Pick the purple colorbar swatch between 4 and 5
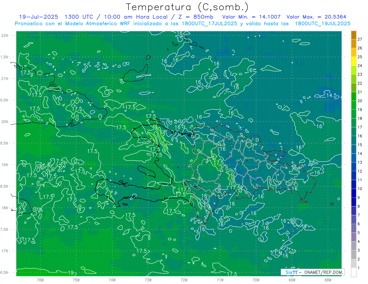 (354, 237)
